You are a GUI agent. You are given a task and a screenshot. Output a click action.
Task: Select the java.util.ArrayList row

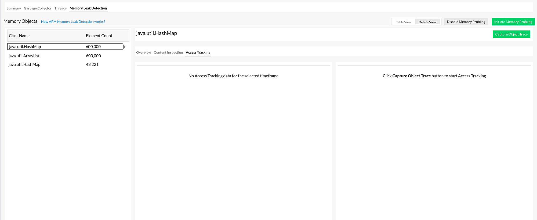tap(24, 56)
